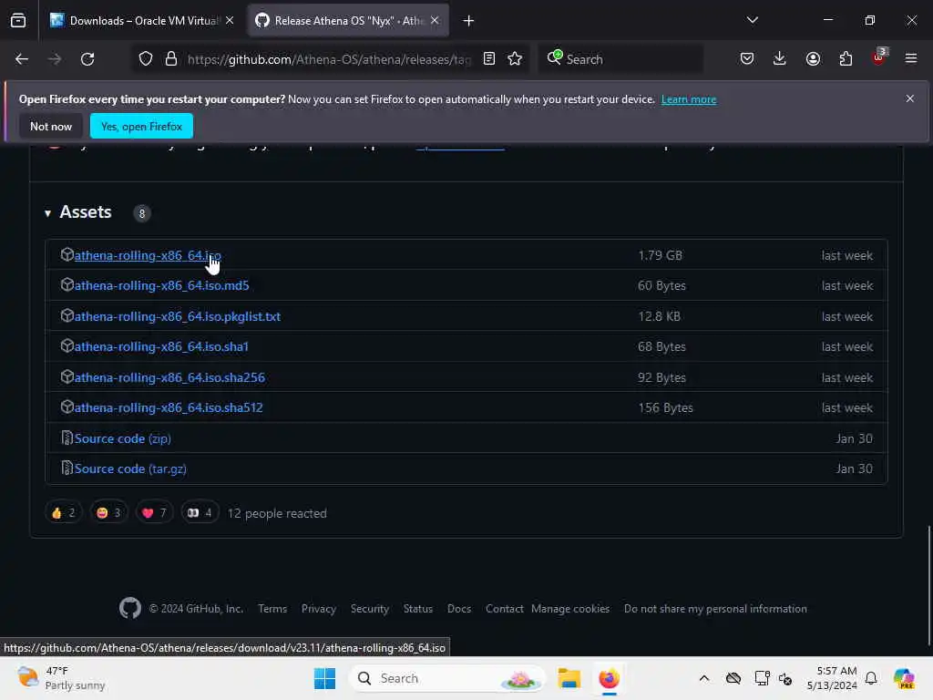The height and width of the screenshot is (700, 933).
Task: Toggle the heart reaction
Action: tap(154, 512)
